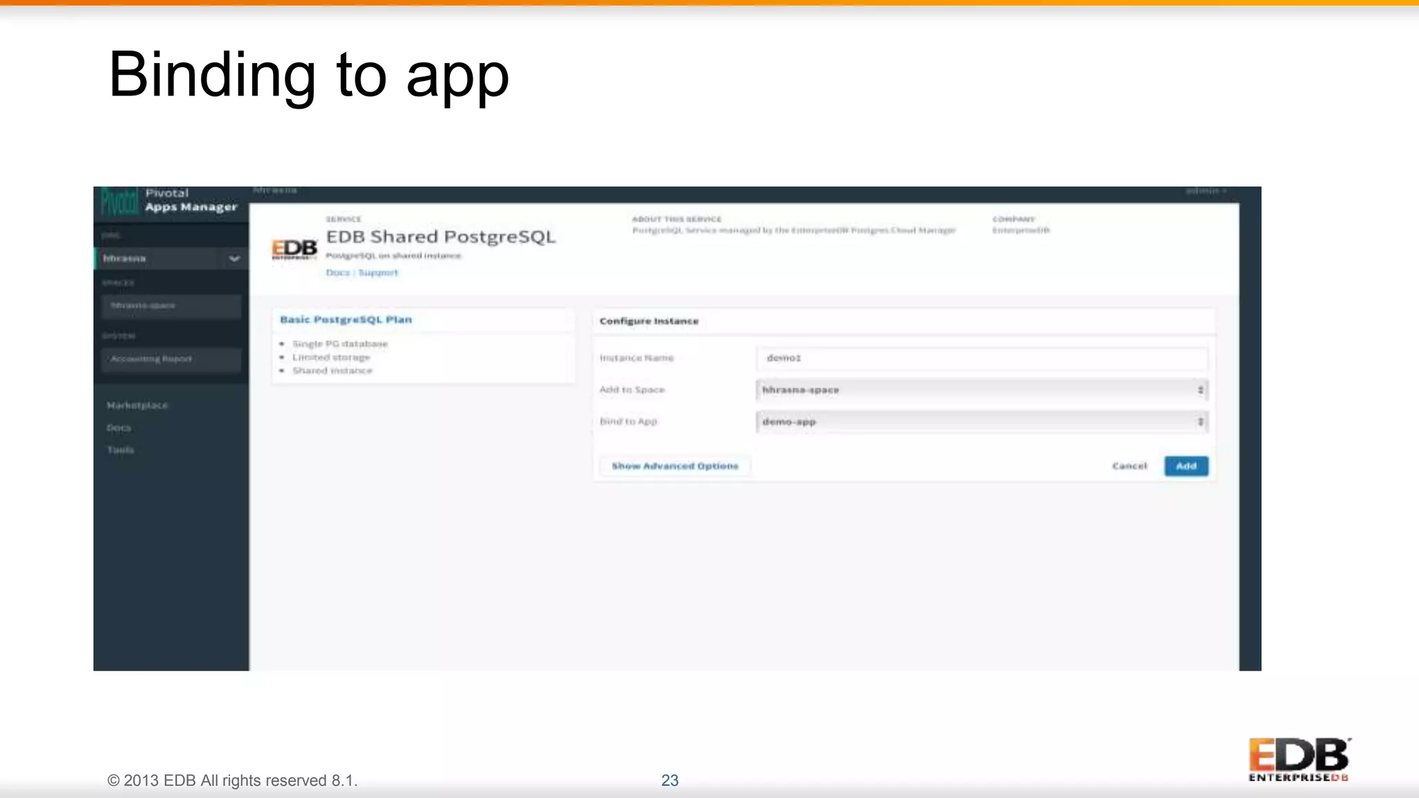Viewport: 1419px width, 798px height.
Task: Click the hhrasna breadcrumb in top bar
Action: click(275, 190)
